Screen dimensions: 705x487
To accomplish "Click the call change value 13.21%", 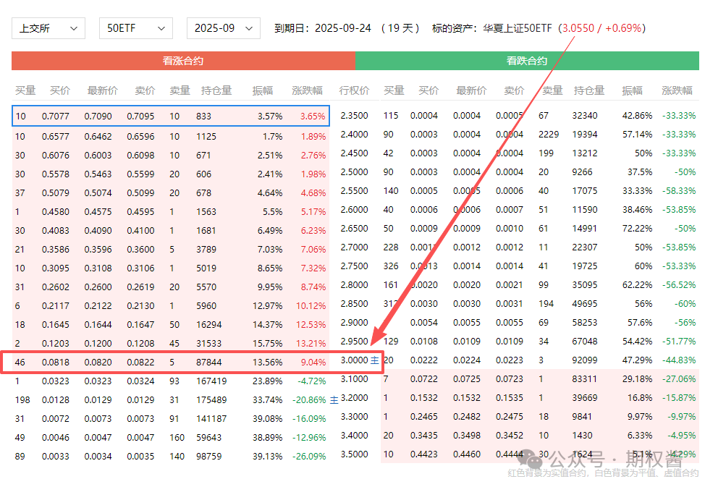I will (x=311, y=343).
